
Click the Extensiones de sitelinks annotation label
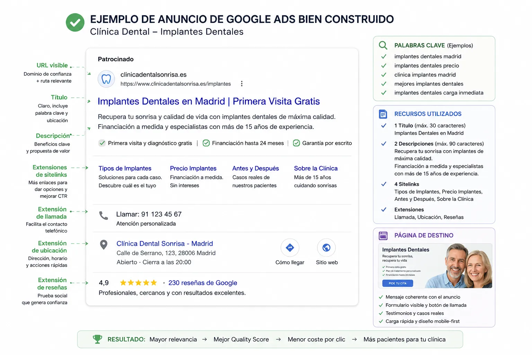point(51,171)
